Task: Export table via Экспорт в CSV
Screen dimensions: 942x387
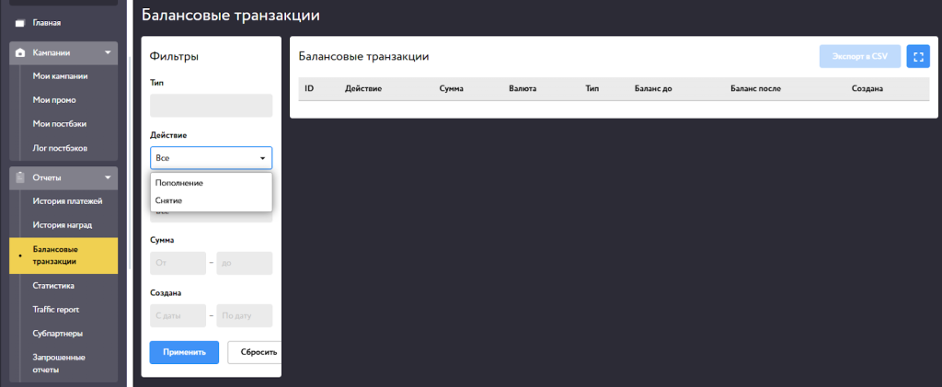Action: 859,57
